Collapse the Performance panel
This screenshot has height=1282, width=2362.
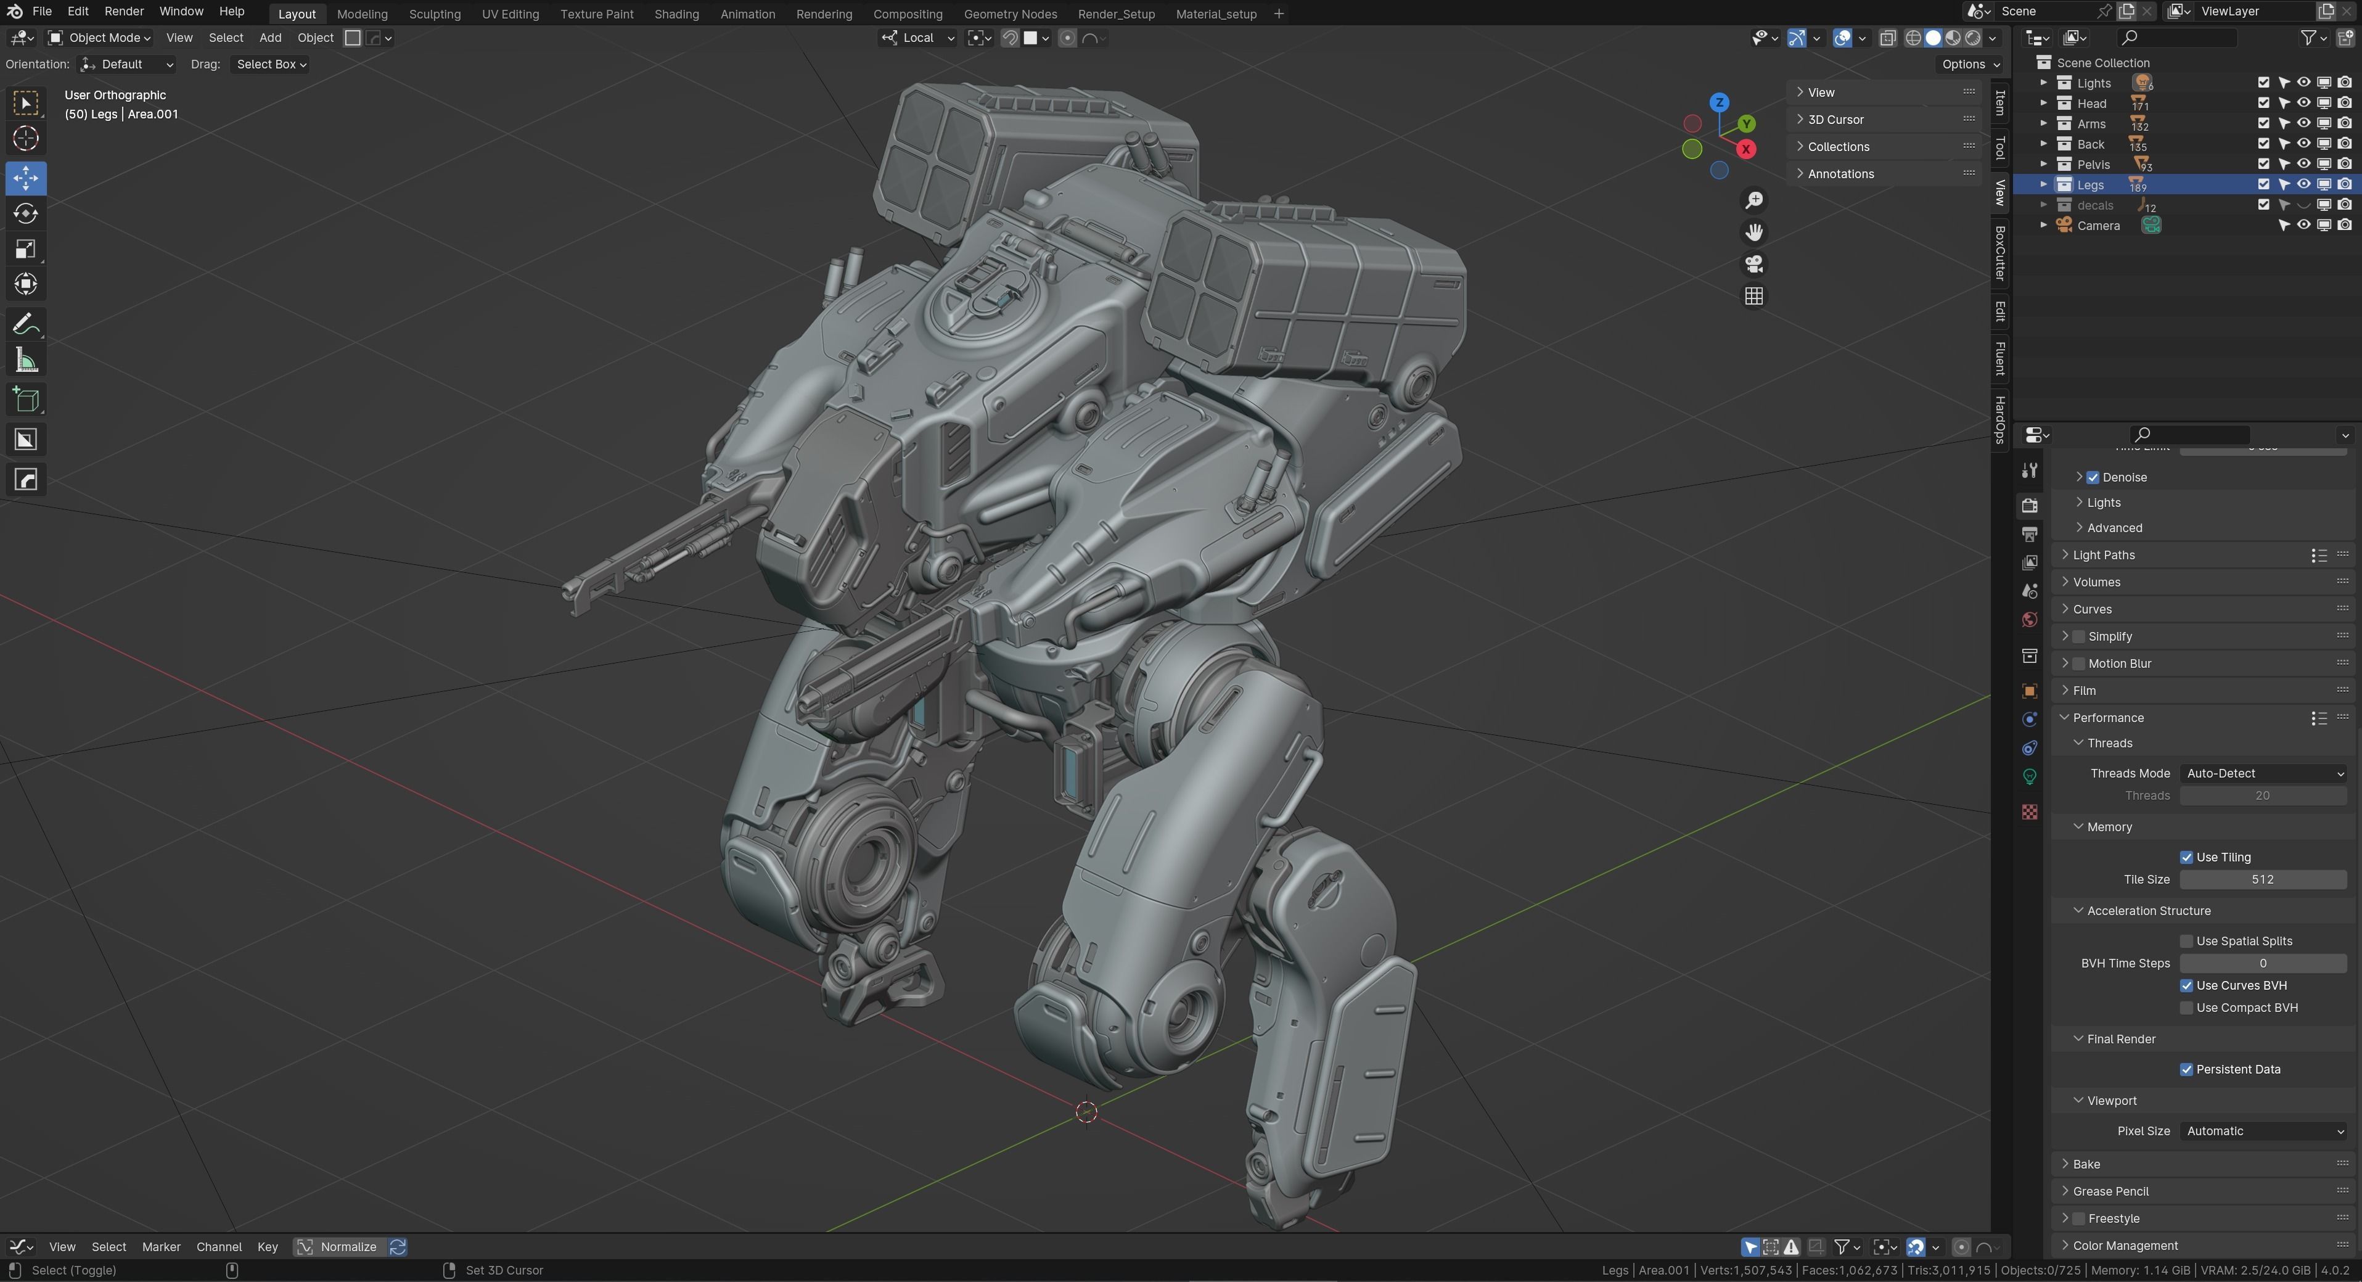[2107, 718]
